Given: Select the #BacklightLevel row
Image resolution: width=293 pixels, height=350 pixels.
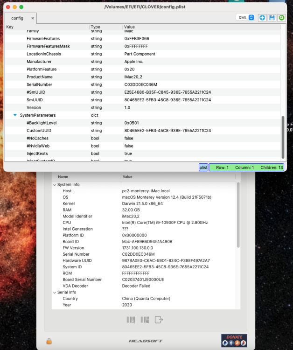Looking at the screenshot, I should point(143,123).
